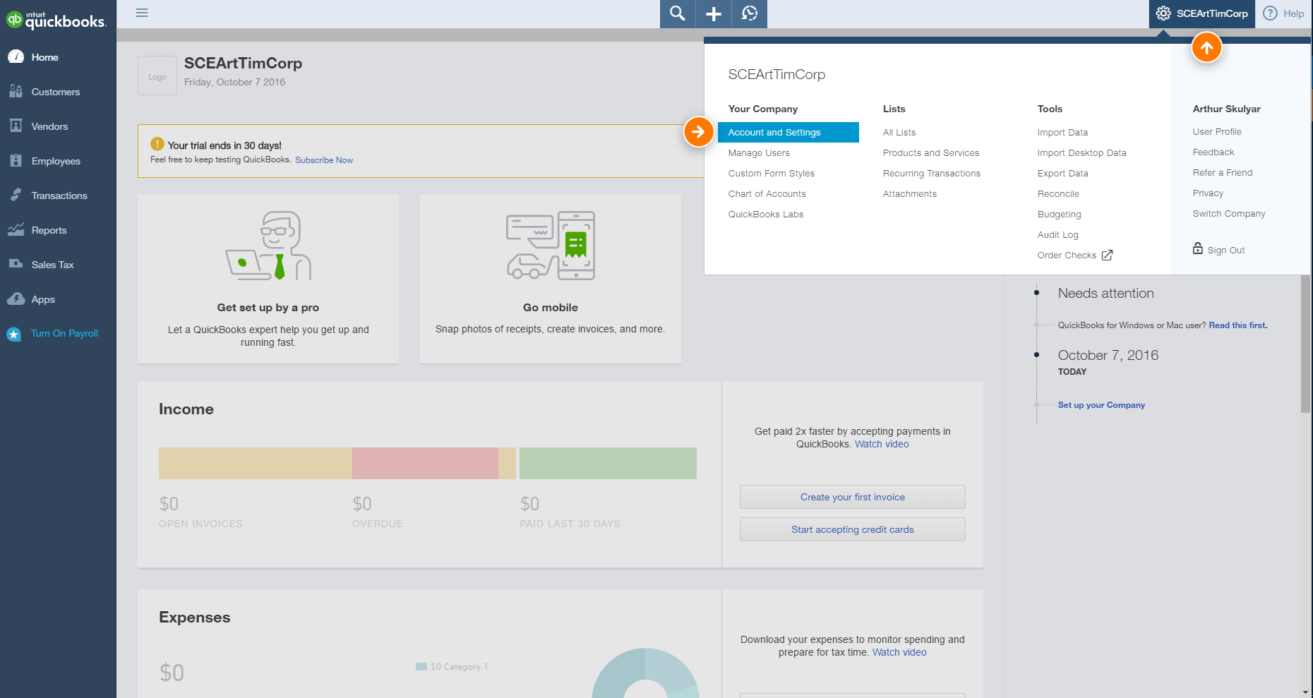Open Reconcile tool

1058,193
